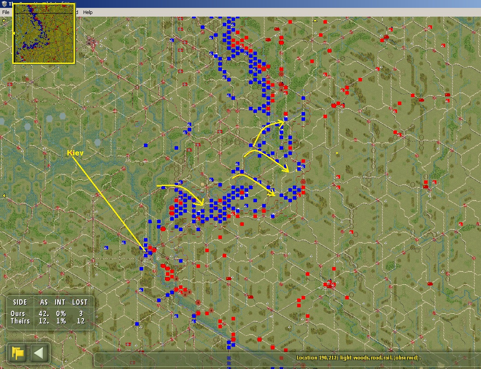481x369 pixels.
Task: Click the 'AS' column header
Action: coord(44,302)
